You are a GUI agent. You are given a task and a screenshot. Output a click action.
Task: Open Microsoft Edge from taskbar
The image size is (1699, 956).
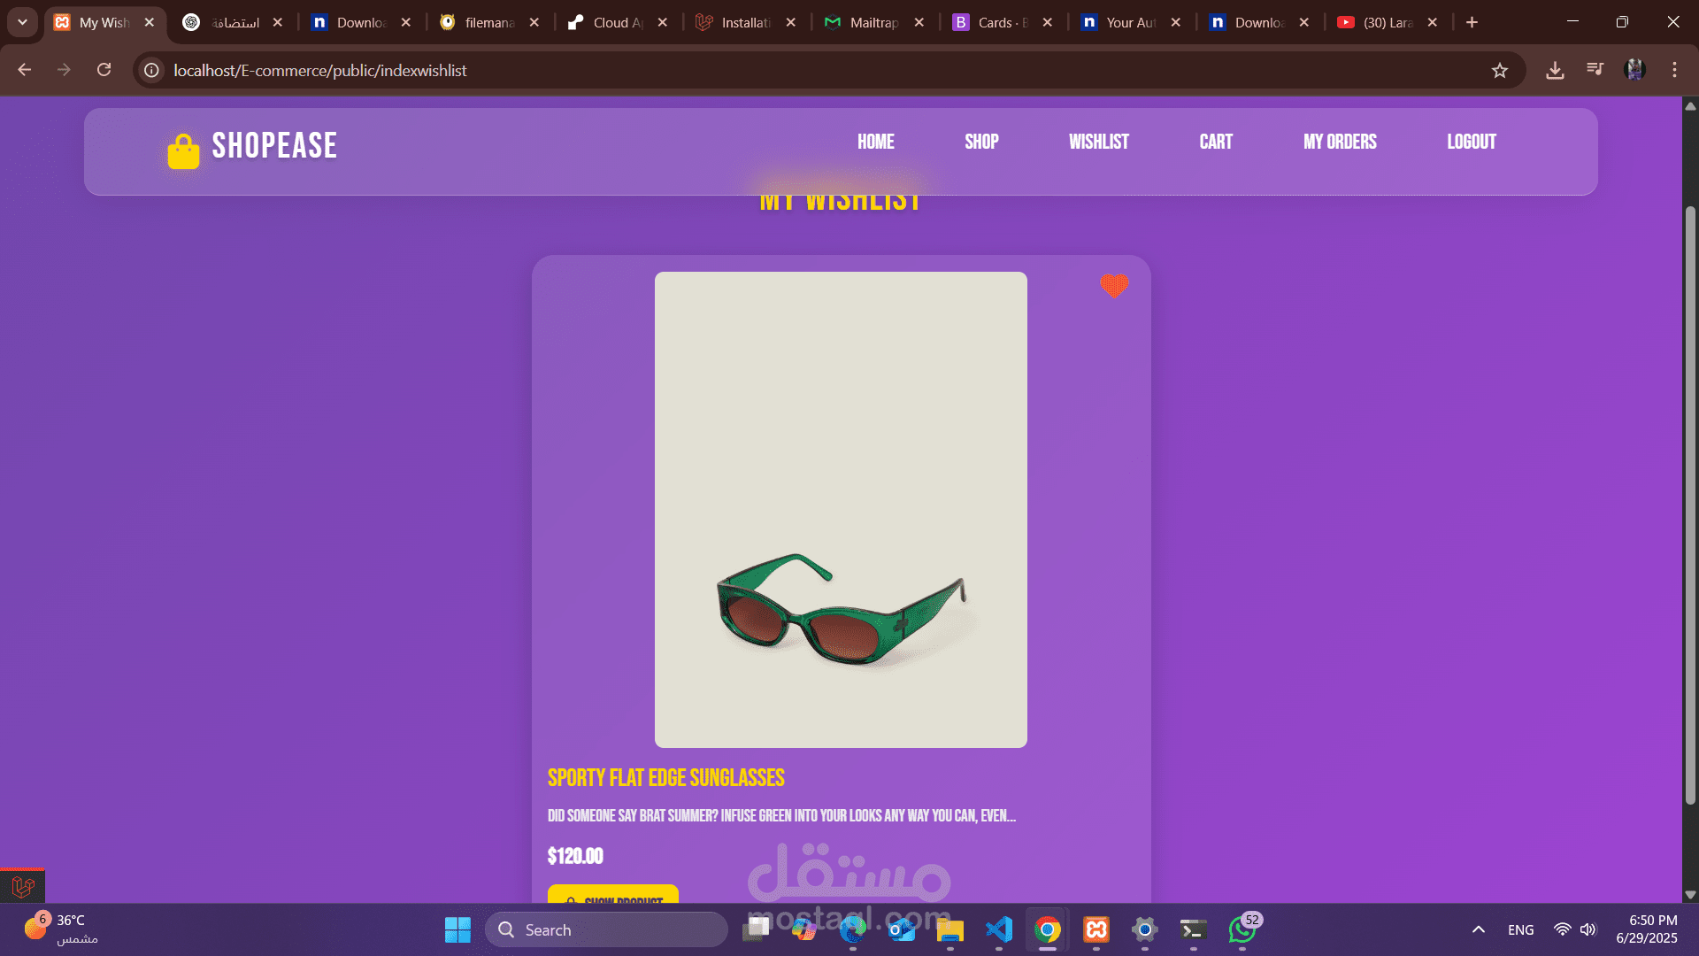[853, 929]
